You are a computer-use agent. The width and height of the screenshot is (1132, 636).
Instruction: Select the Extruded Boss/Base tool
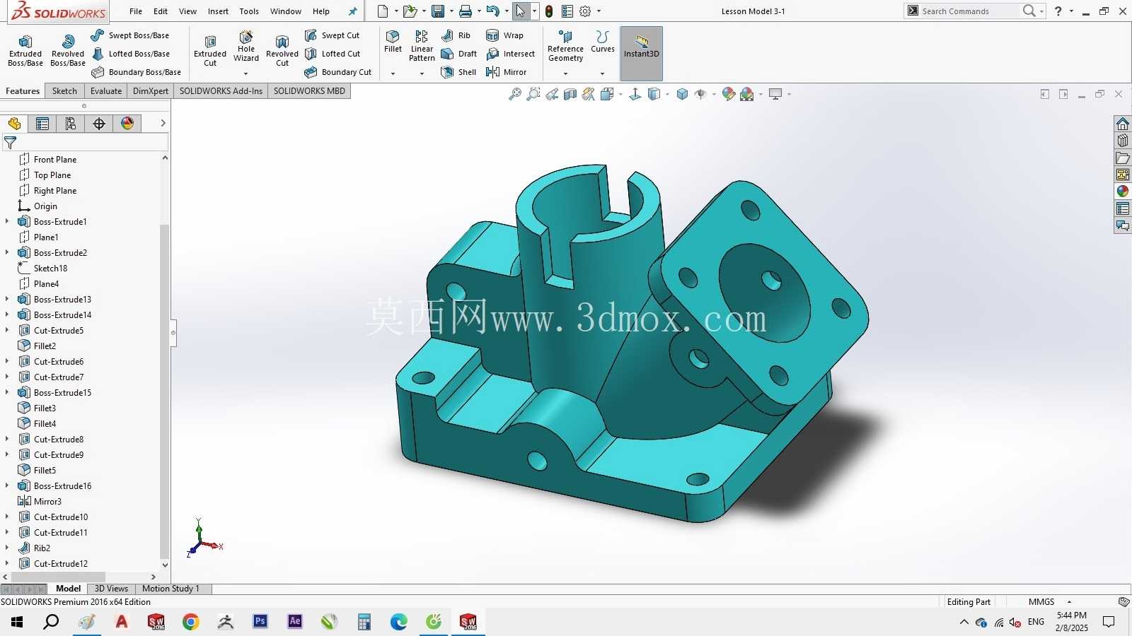(x=25, y=51)
